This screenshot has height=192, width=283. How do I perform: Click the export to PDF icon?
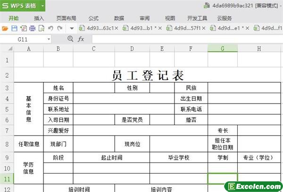point(24,28)
